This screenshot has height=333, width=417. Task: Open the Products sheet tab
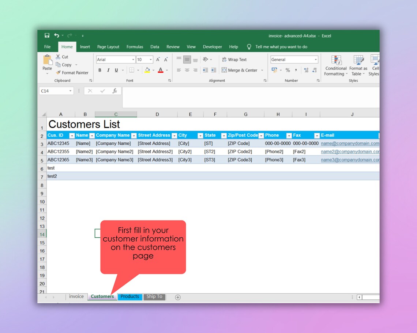click(x=130, y=297)
